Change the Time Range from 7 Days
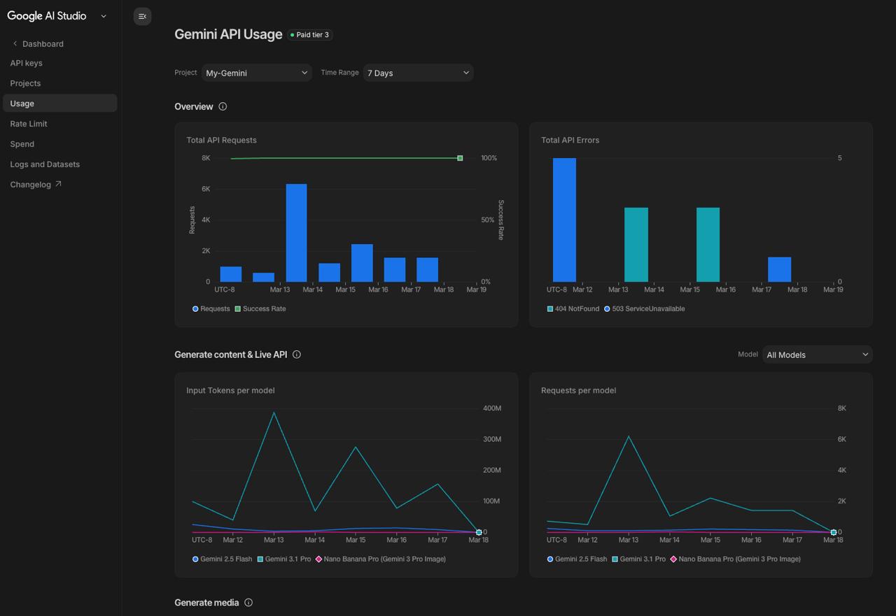The image size is (896, 616). tap(418, 72)
